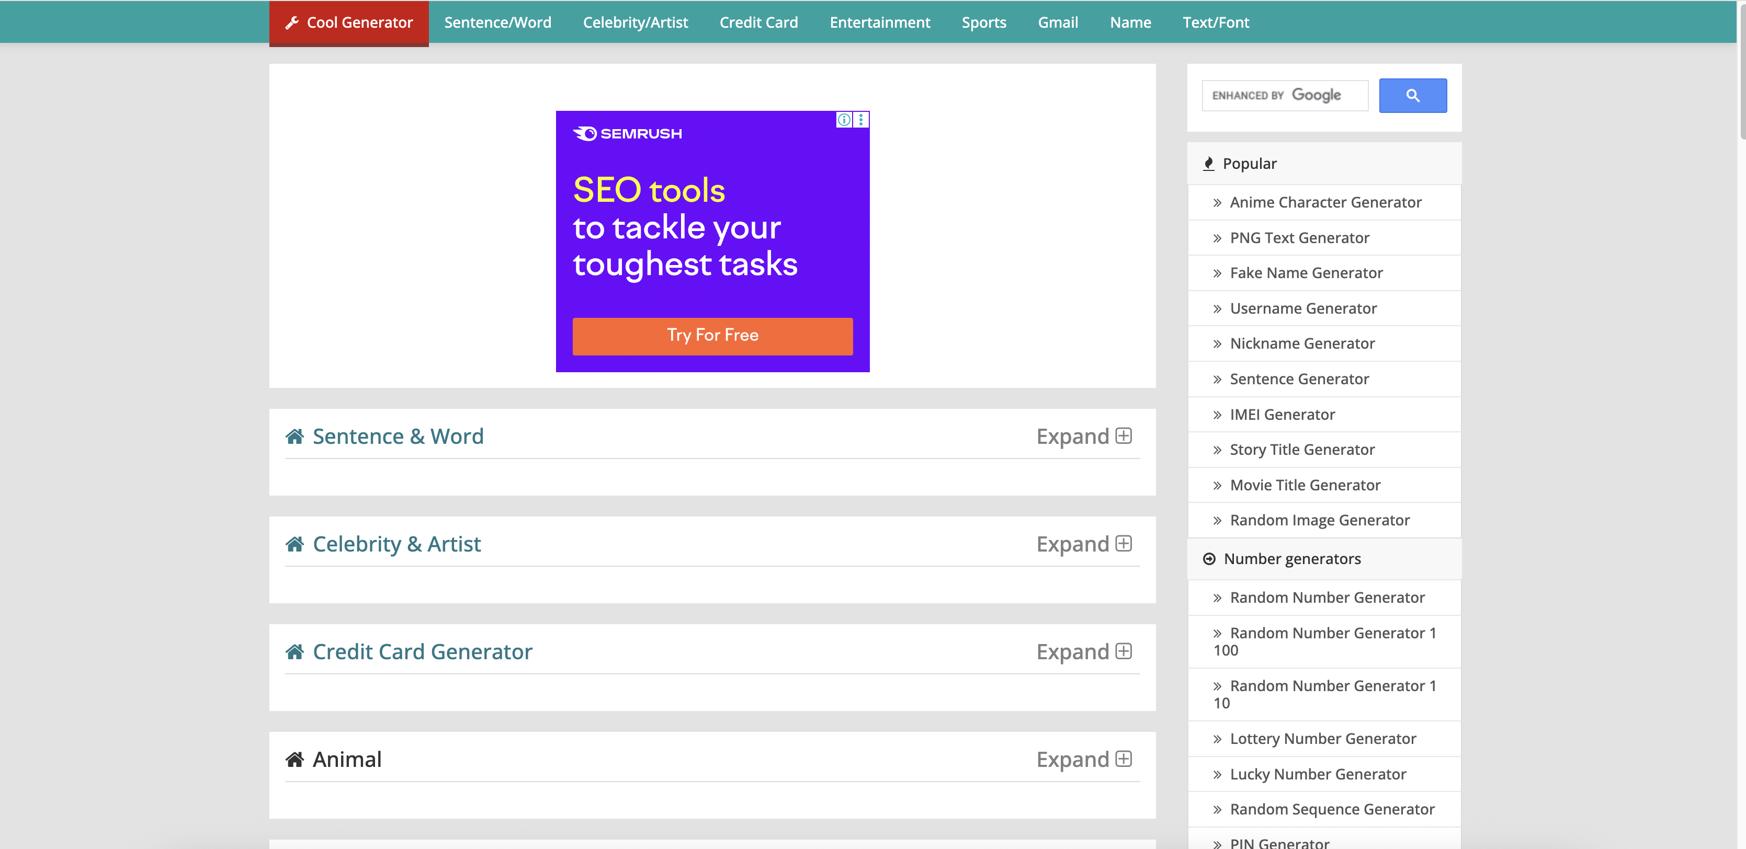Open the Entertainment menu item
The image size is (1746, 849).
880,22
